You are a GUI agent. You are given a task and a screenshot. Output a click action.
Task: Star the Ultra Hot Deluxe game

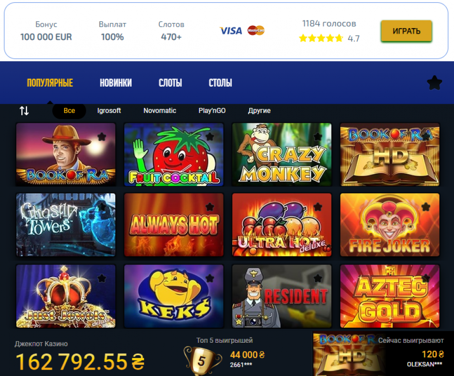point(318,207)
